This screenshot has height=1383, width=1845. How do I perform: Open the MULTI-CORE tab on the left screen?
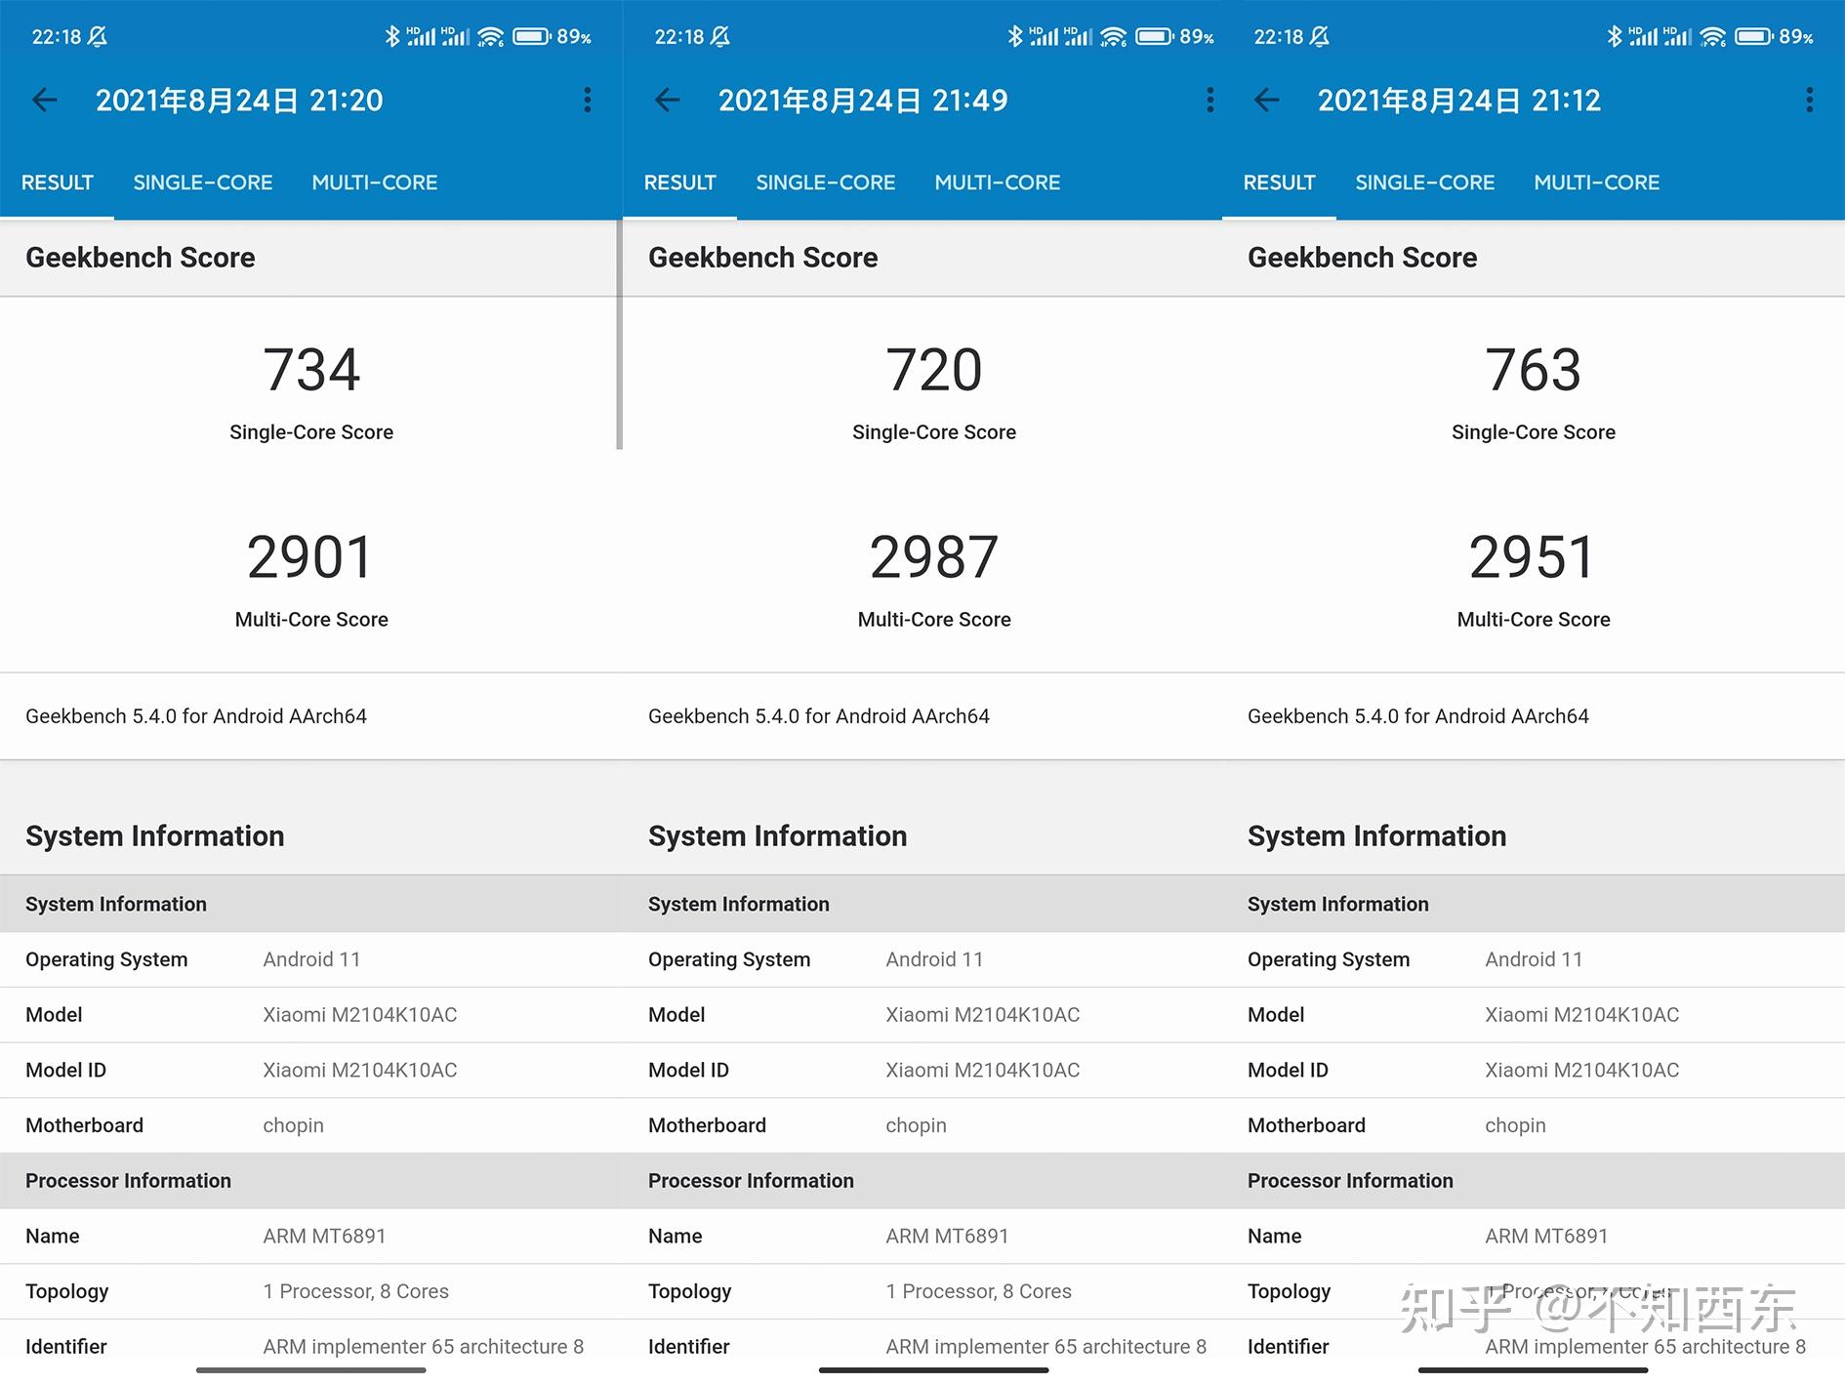(x=375, y=183)
